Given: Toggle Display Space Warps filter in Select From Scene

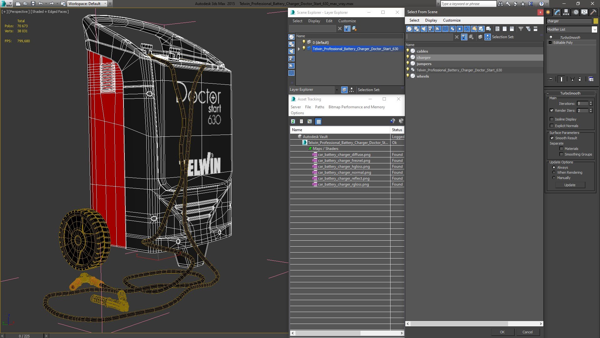Looking at the screenshot, I should tap(445, 29).
